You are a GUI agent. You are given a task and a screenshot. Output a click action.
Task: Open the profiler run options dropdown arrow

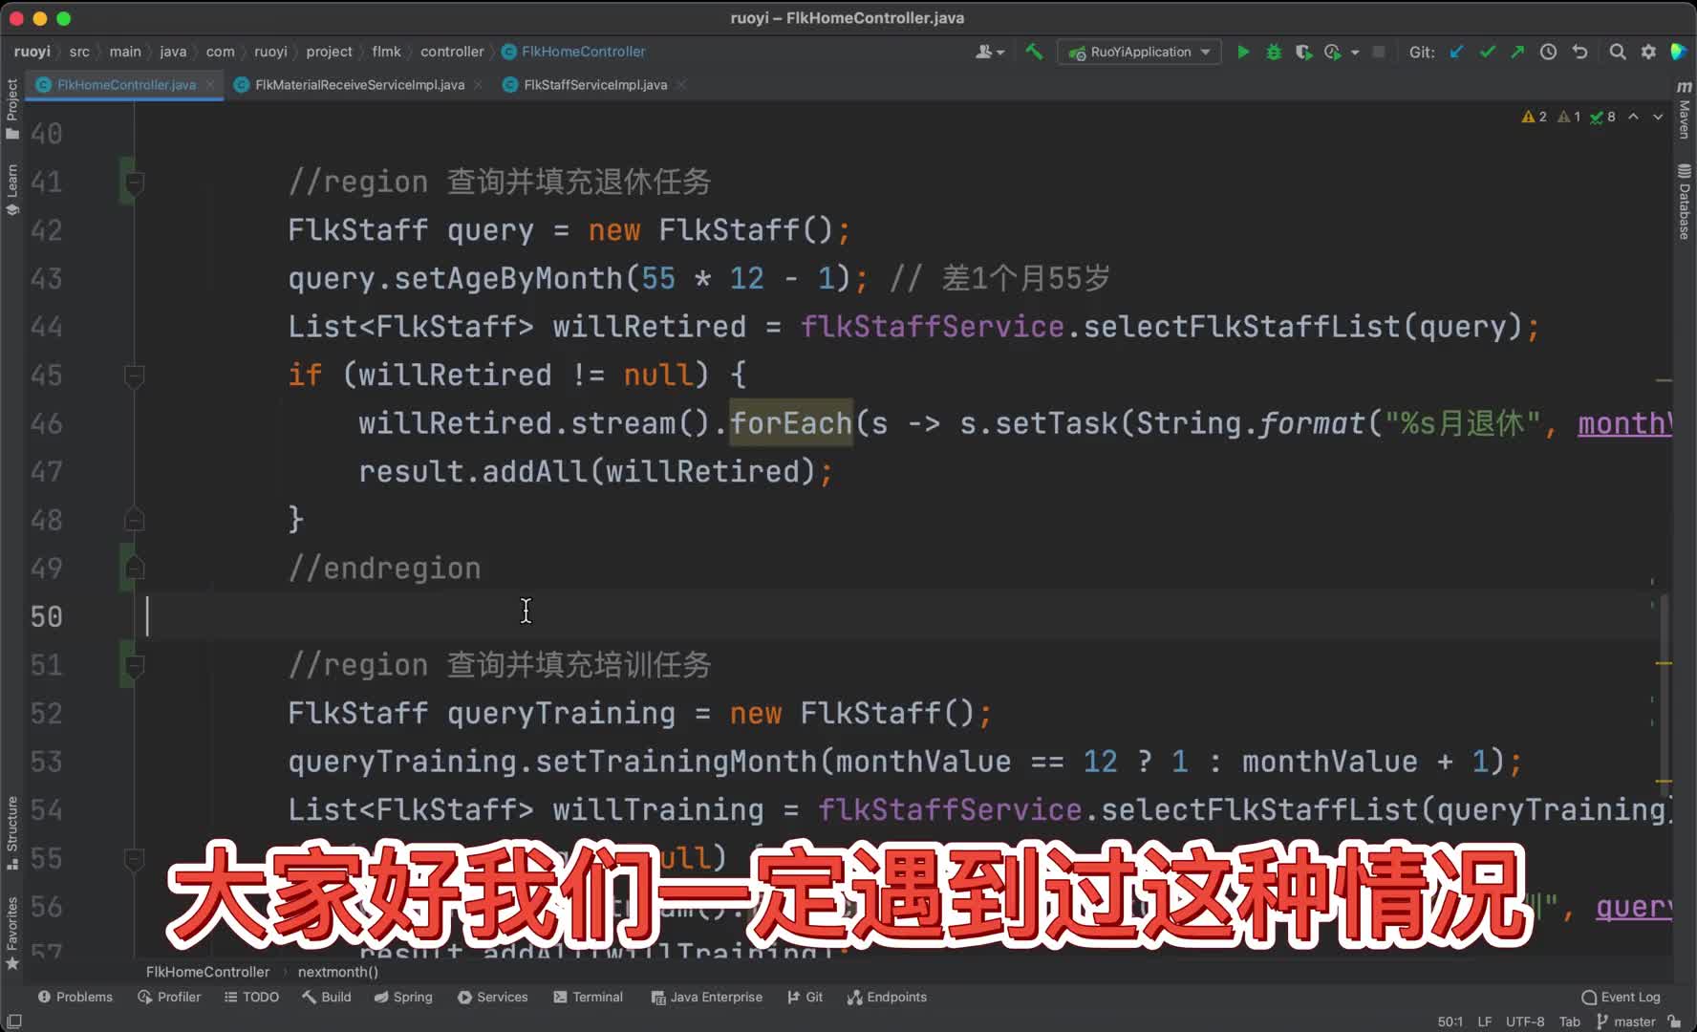[x=1355, y=53]
